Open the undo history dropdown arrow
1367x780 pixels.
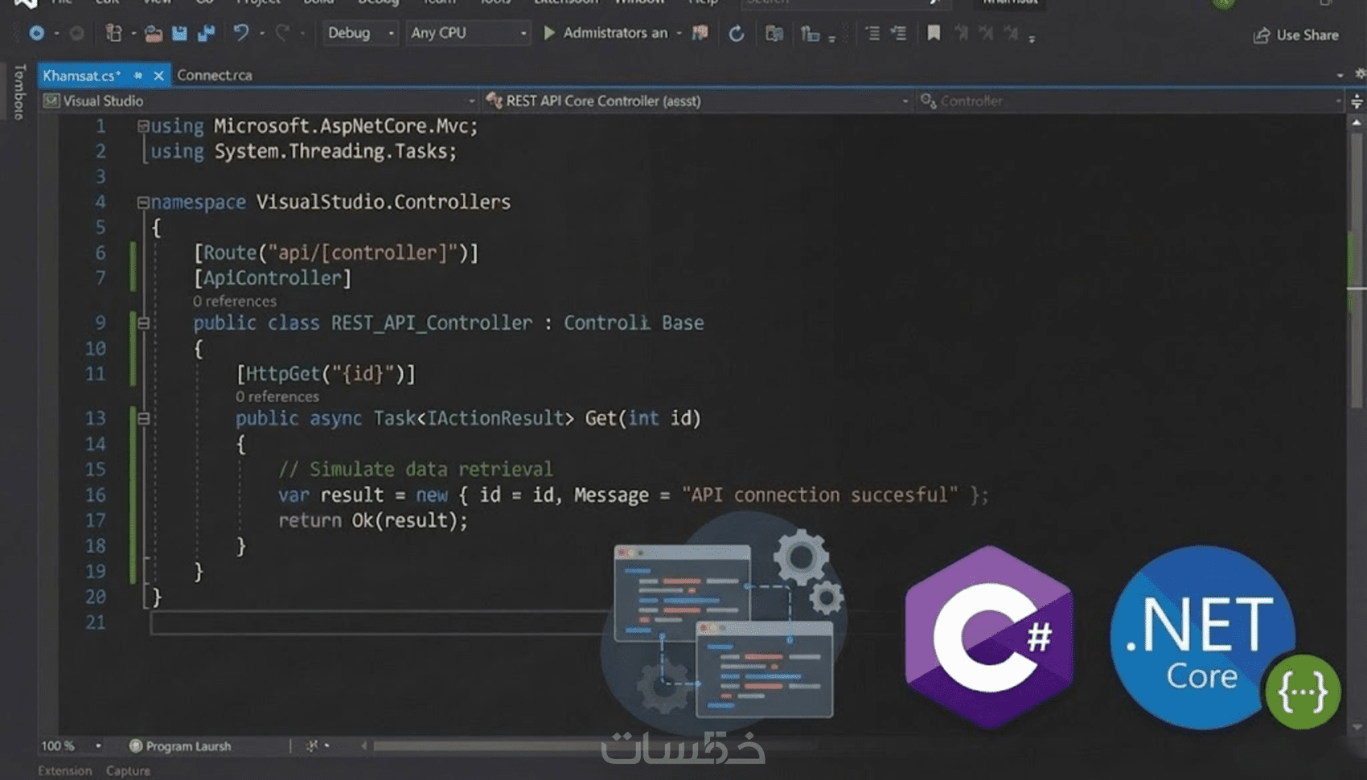tap(261, 34)
